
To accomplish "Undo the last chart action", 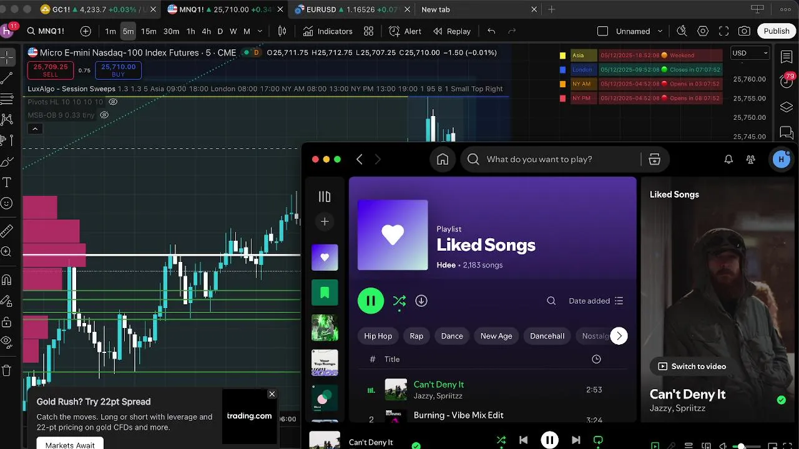I will click(x=491, y=31).
